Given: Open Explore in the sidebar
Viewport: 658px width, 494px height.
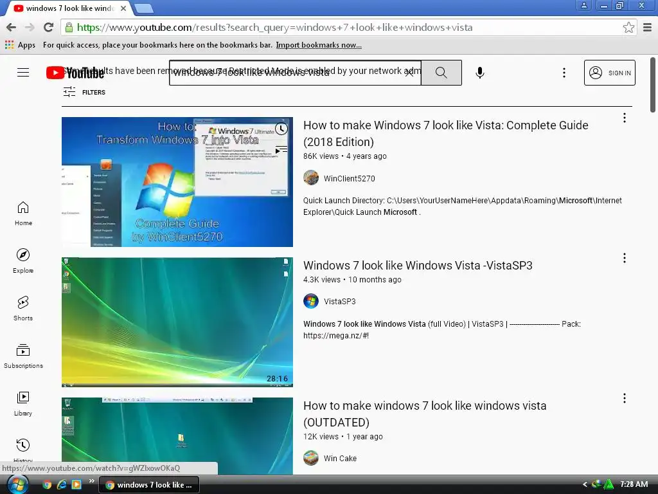Looking at the screenshot, I should point(23,261).
